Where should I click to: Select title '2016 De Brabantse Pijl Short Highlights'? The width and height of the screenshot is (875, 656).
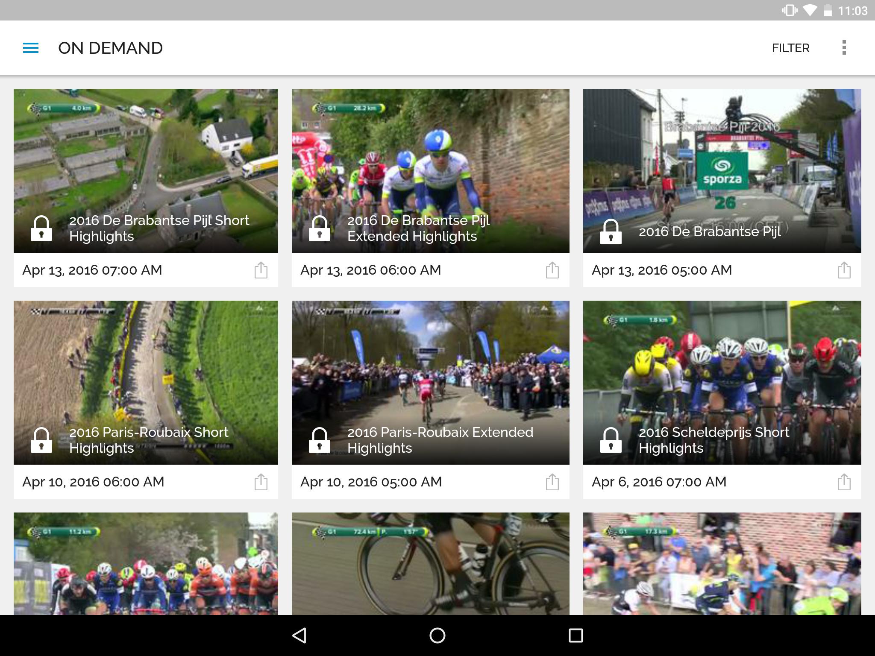pos(159,228)
